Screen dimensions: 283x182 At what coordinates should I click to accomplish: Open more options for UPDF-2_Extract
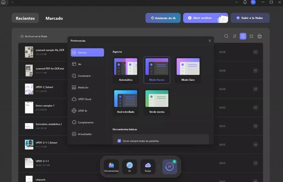255,89
